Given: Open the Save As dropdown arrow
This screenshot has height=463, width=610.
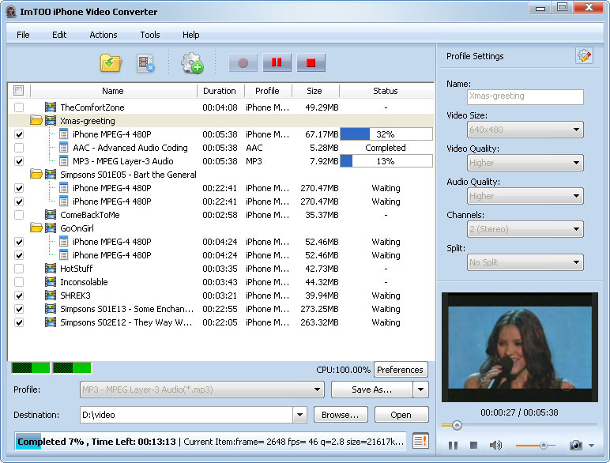Looking at the screenshot, I should (x=421, y=390).
